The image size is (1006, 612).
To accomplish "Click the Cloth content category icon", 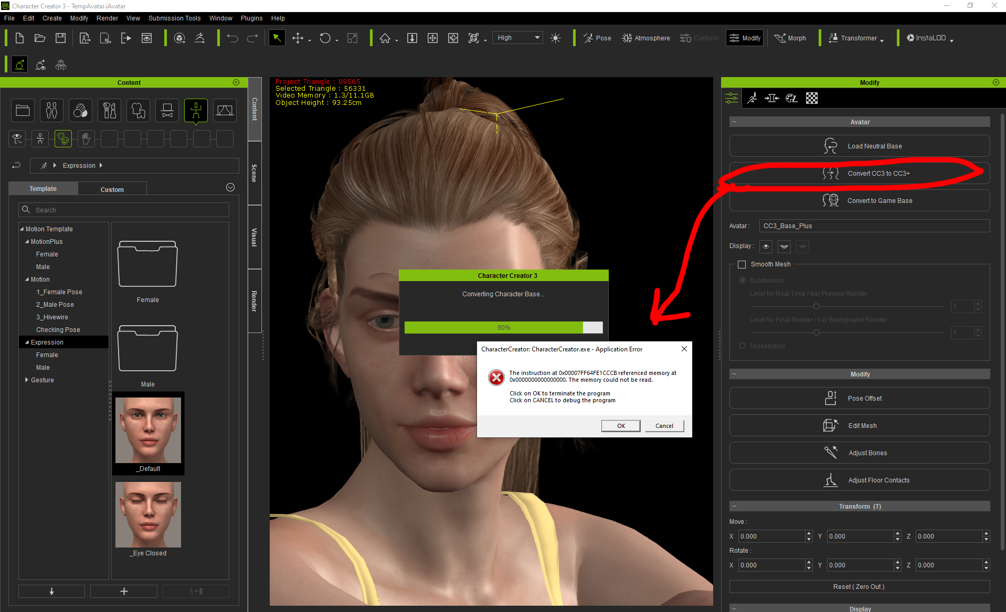I will (138, 111).
